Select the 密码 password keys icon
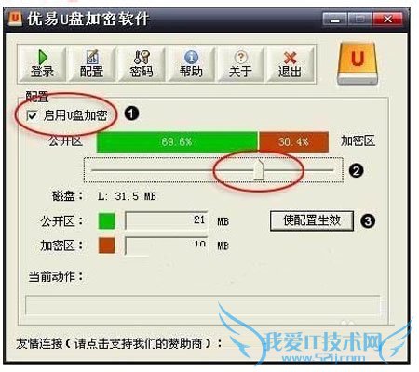This screenshot has width=419, height=372. [142, 58]
